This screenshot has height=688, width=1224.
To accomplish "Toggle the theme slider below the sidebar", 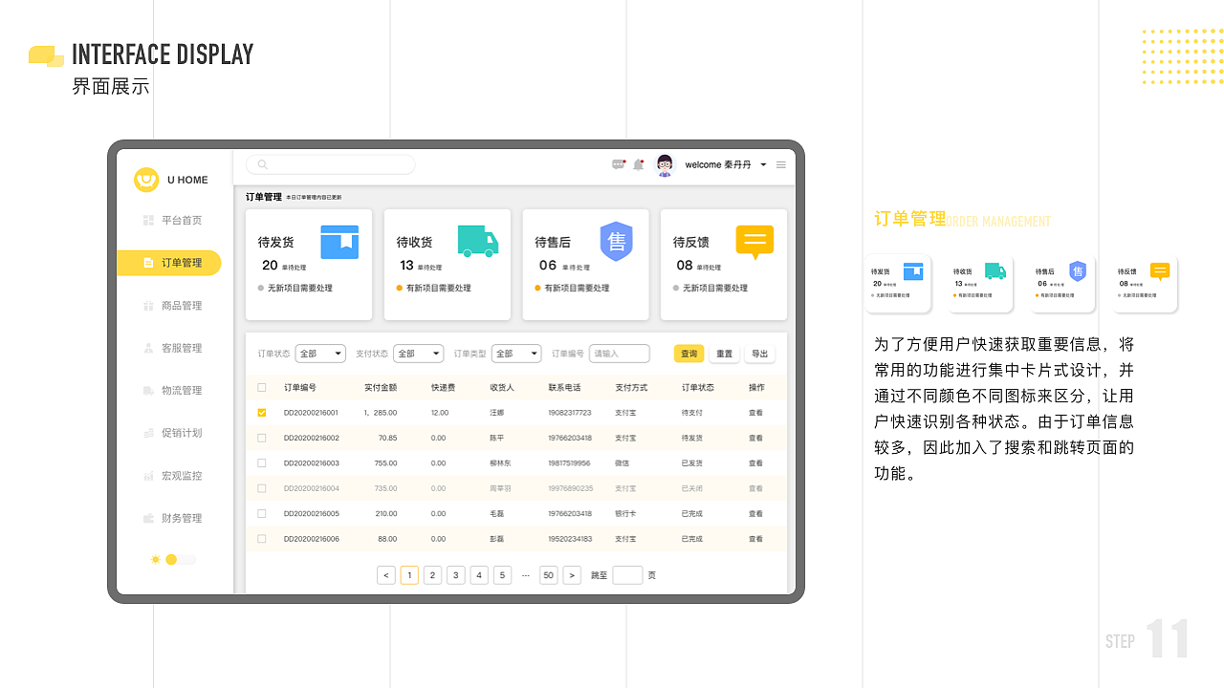I will (172, 559).
